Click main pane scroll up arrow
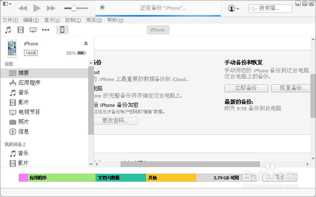The height and width of the screenshot is (197, 316). tap(313, 40)
